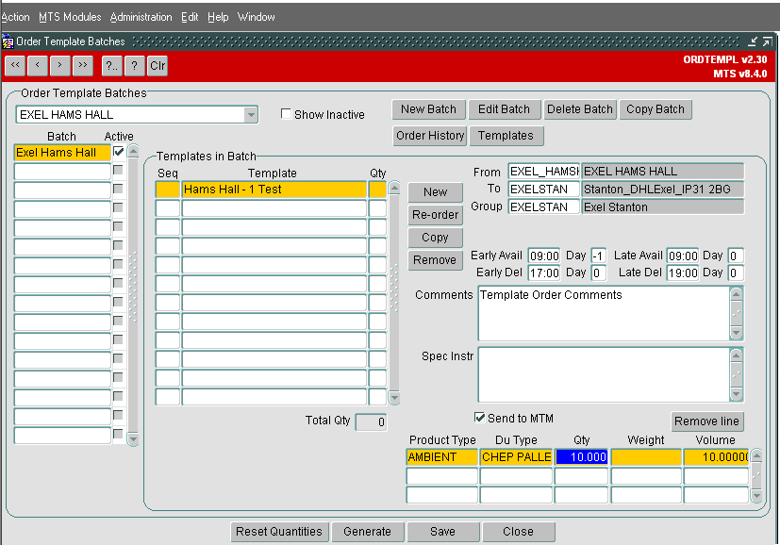Click the From code field EXEL_HAMSH

(x=543, y=172)
